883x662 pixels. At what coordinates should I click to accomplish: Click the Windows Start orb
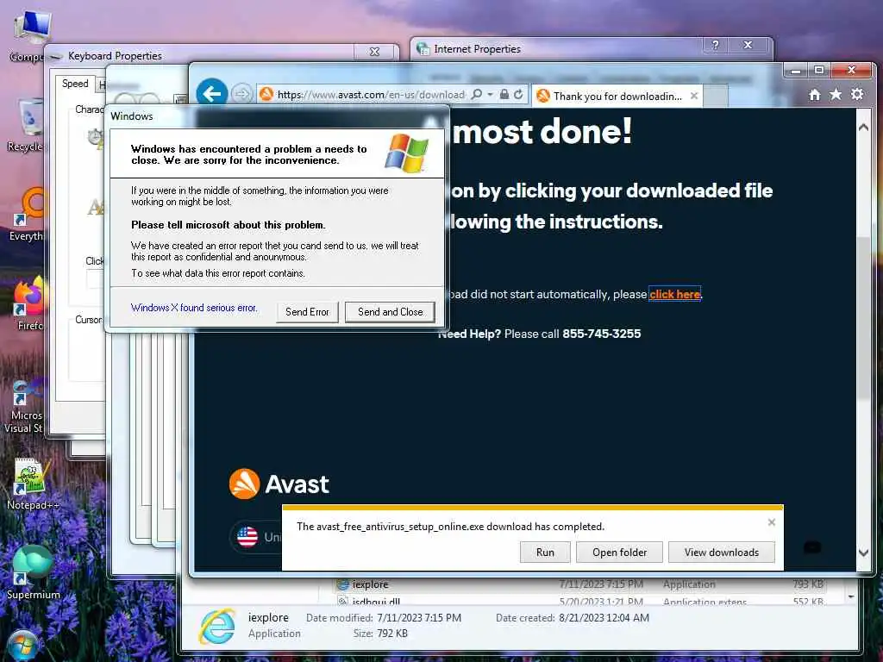[x=22, y=646]
